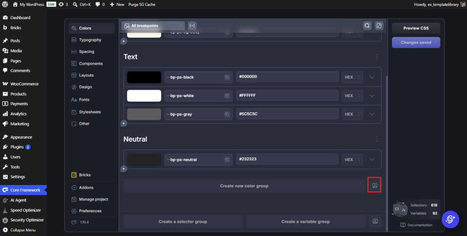Click the Selectors and Variables cube graphic
The image size is (467, 236).
[400, 209]
